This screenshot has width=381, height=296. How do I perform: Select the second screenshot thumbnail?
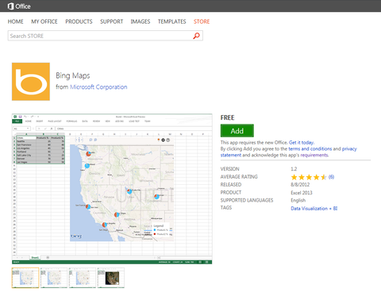54,278
